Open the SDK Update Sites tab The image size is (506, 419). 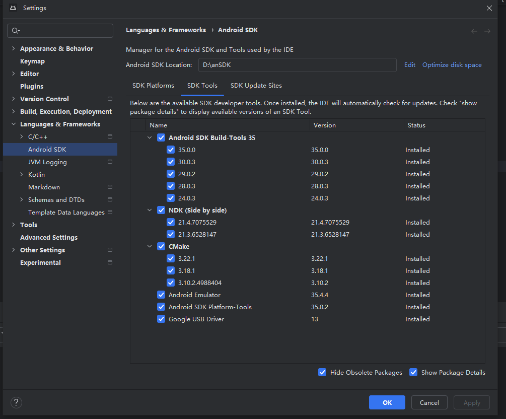256,86
